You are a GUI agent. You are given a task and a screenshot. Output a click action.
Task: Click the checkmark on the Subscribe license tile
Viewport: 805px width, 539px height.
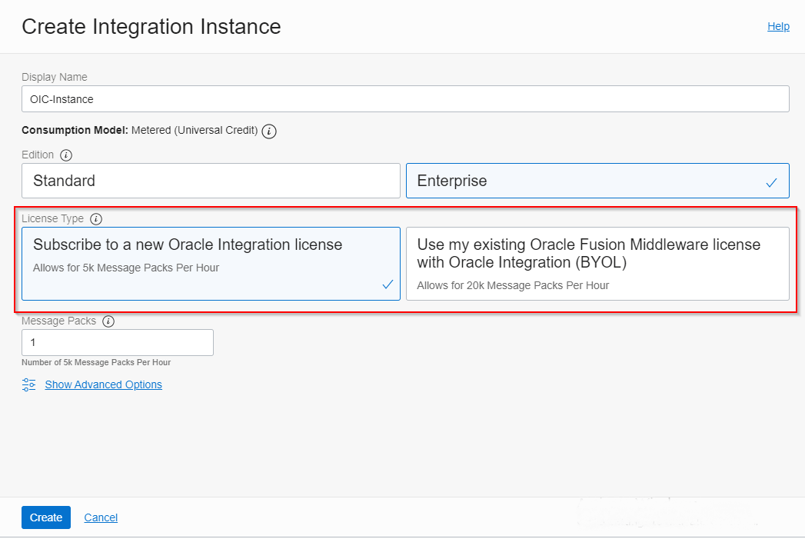(x=388, y=284)
